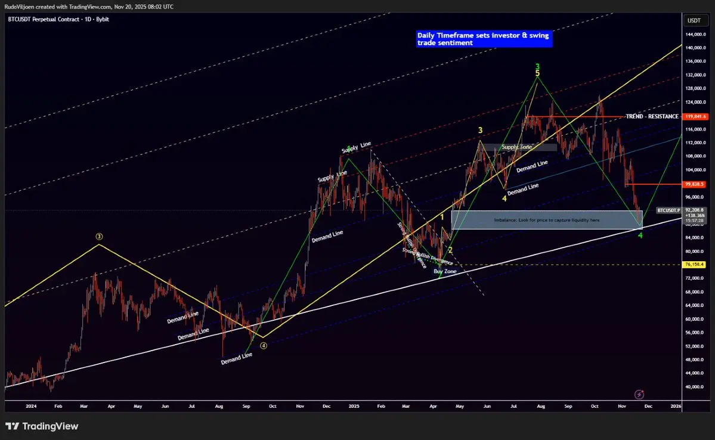This screenshot has width=715, height=440.
Task: Click the 44,000.0 price axis label
Action: pyautogui.click(x=695, y=373)
